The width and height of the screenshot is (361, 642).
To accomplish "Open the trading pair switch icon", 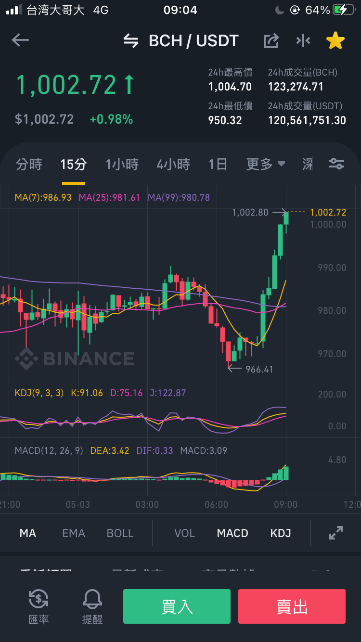I will tap(131, 41).
